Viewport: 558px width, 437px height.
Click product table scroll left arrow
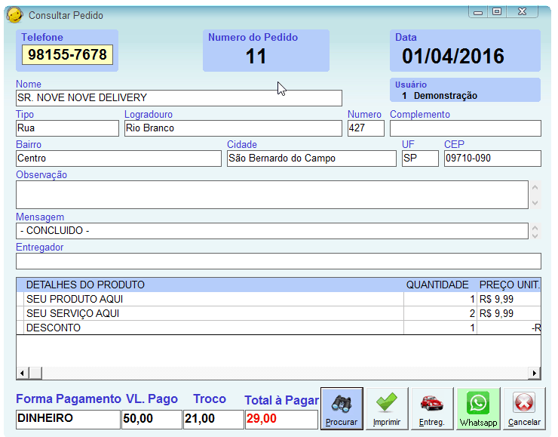point(23,374)
